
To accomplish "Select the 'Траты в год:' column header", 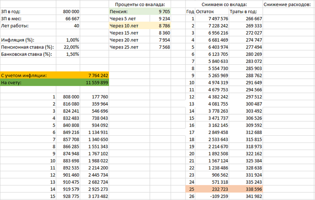I will click(x=243, y=11).
